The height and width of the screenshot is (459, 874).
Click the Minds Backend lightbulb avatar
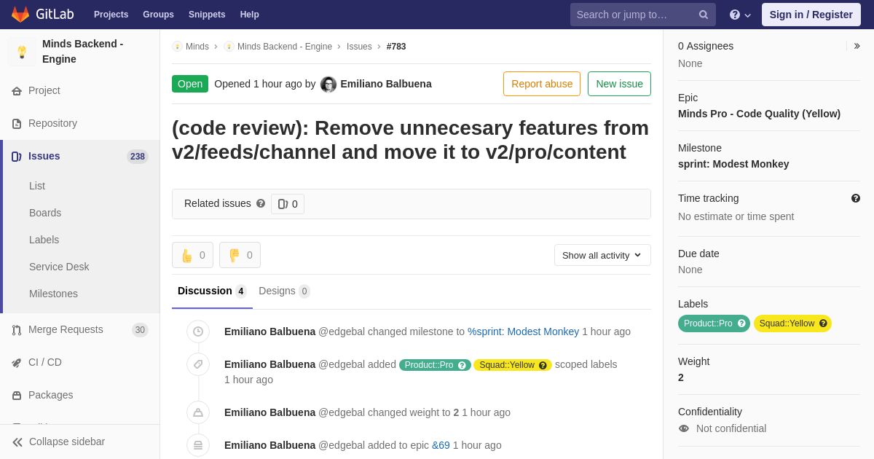[x=22, y=52]
